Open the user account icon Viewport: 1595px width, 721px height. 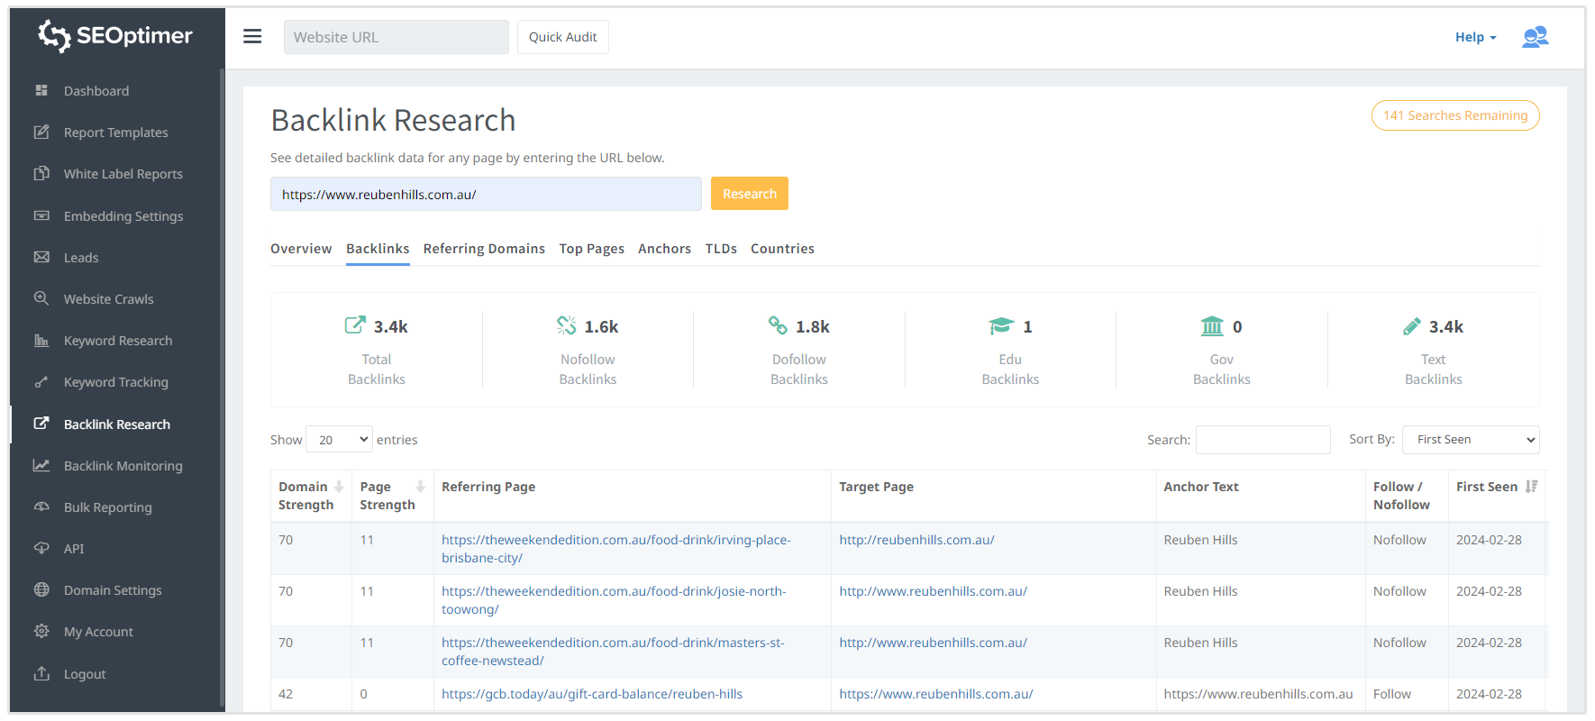point(1535,37)
